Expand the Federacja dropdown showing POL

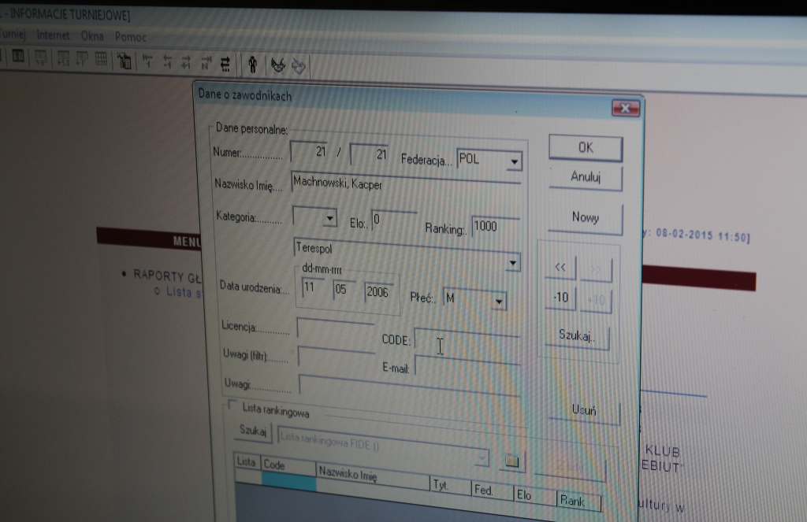pos(514,162)
